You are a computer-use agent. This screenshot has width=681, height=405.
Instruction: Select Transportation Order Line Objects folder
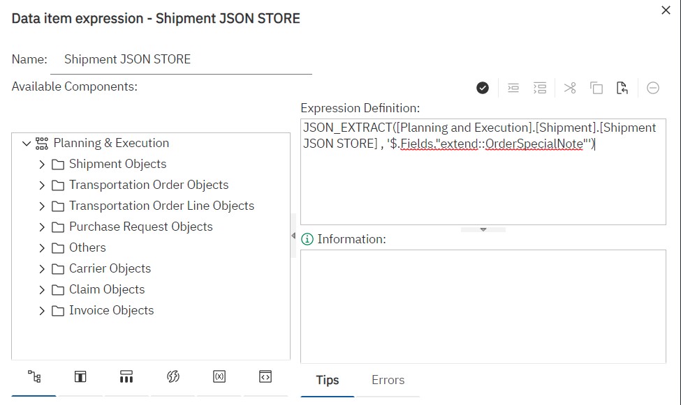[161, 206]
